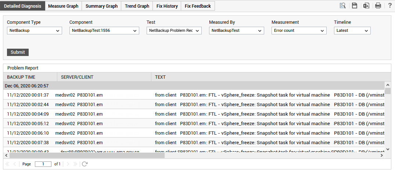Click scroll down arrow of vertical scrollbar
The image size is (395, 172).
[388, 149]
